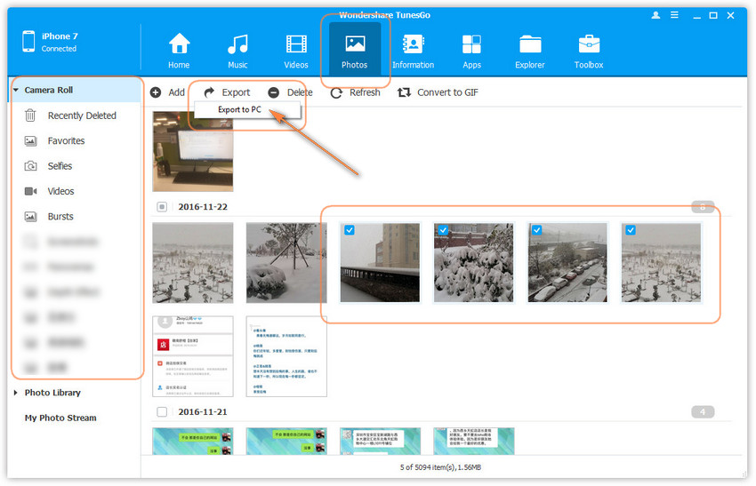Image resolution: width=756 pixels, height=486 pixels.
Task: Toggle the 2016-11-22 date group checkbox
Action: (x=161, y=207)
